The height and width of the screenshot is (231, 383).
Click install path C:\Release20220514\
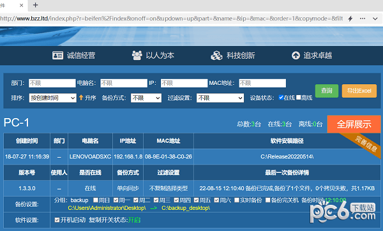287,156
